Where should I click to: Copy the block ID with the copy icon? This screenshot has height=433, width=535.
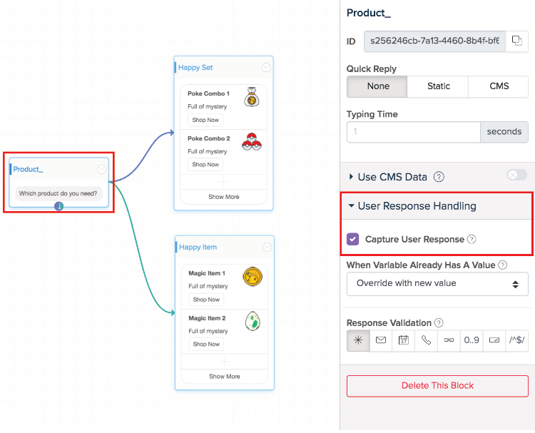(516, 41)
